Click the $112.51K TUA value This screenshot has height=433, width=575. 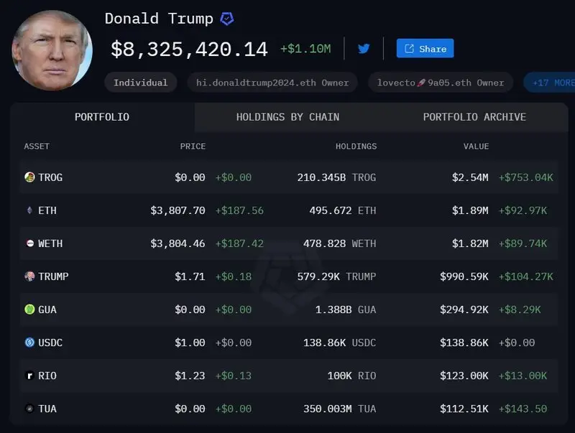point(464,409)
